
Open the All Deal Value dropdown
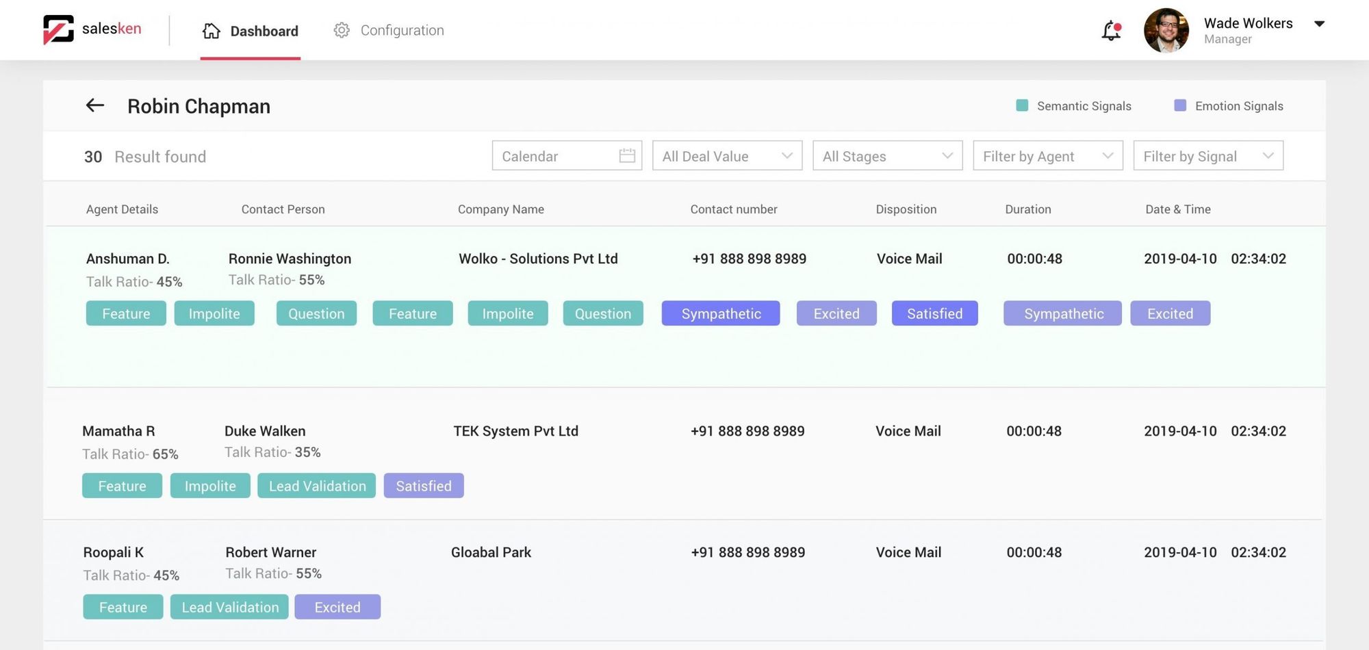point(727,156)
